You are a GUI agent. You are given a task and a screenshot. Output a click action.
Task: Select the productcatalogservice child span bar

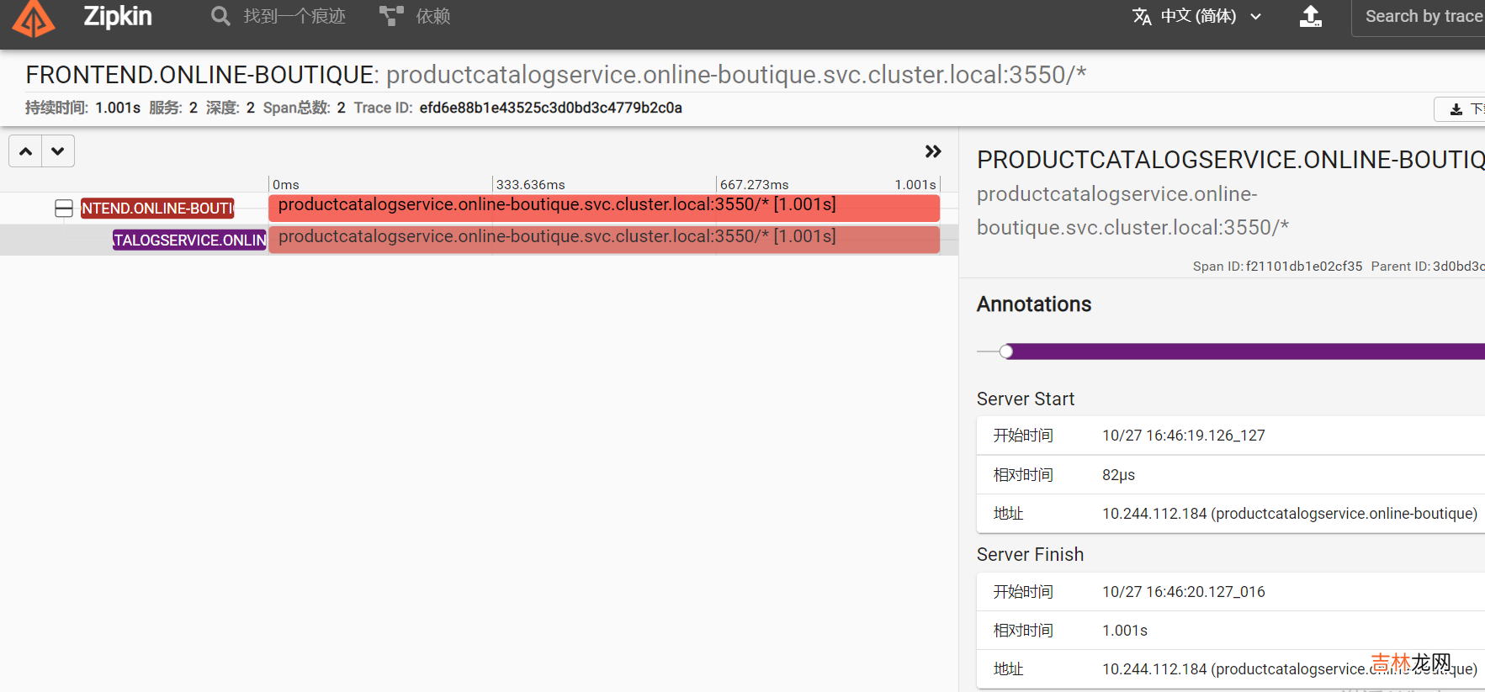point(603,239)
